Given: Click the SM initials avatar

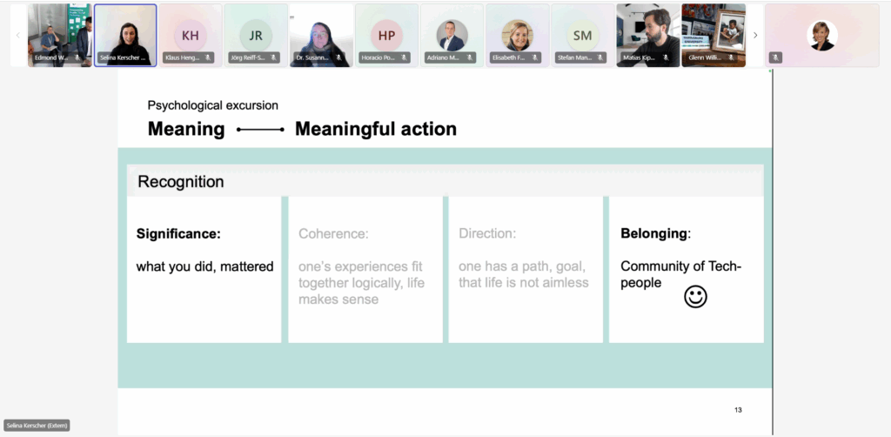Looking at the screenshot, I should [x=582, y=35].
